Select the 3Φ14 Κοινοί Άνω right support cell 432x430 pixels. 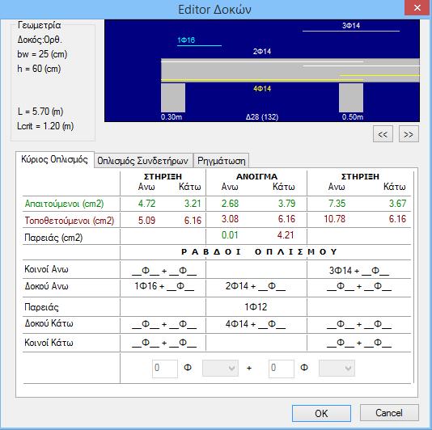[358, 271]
